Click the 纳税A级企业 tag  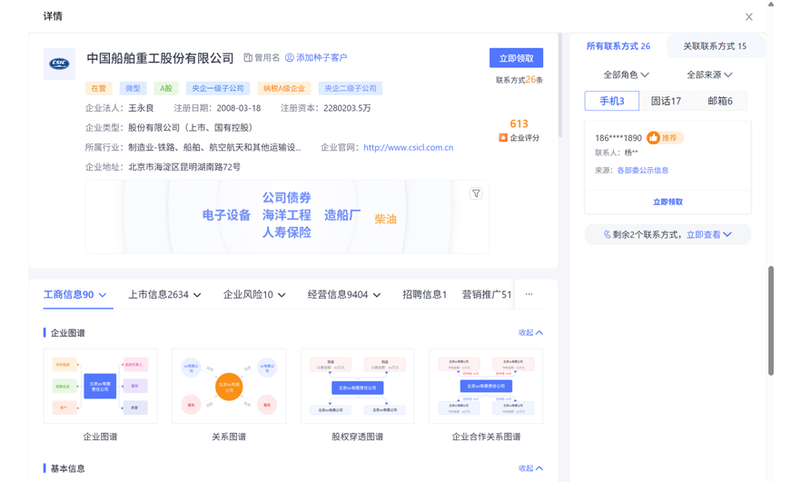pos(284,88)
